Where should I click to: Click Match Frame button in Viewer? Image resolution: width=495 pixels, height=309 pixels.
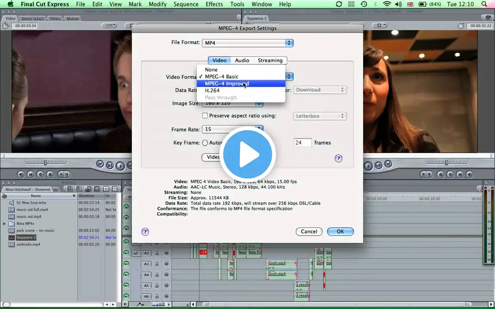click(x=21, y=174)
